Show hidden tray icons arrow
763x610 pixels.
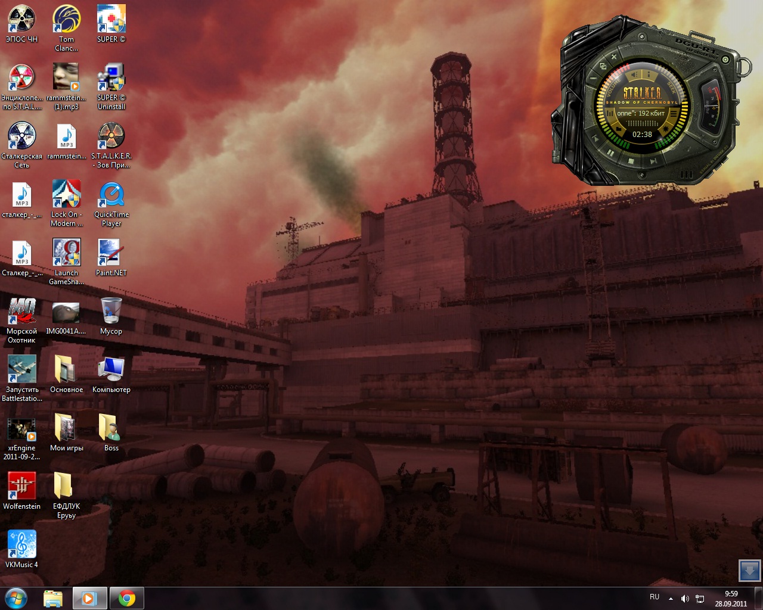(671, 599)
